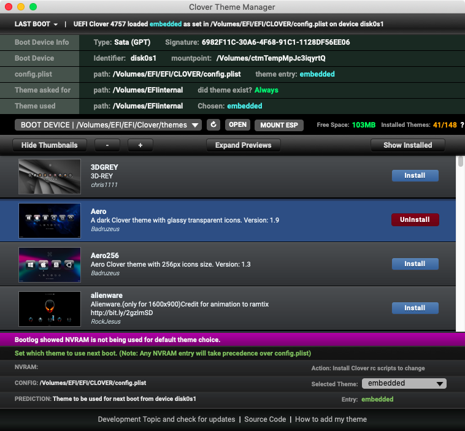This screenshot has height=431, width=465.
Task: Open the BOOT DEVICE themes path dropdown
Action: click(x=108, y=125)
